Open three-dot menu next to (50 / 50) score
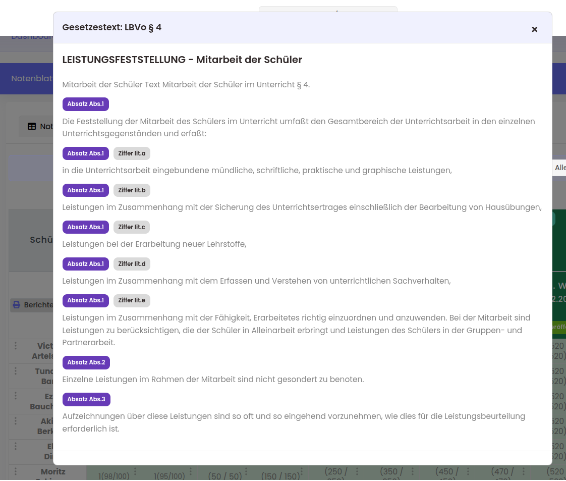Image resolution: width=566 pixels, height=481 pixels. tap(246, 471)
